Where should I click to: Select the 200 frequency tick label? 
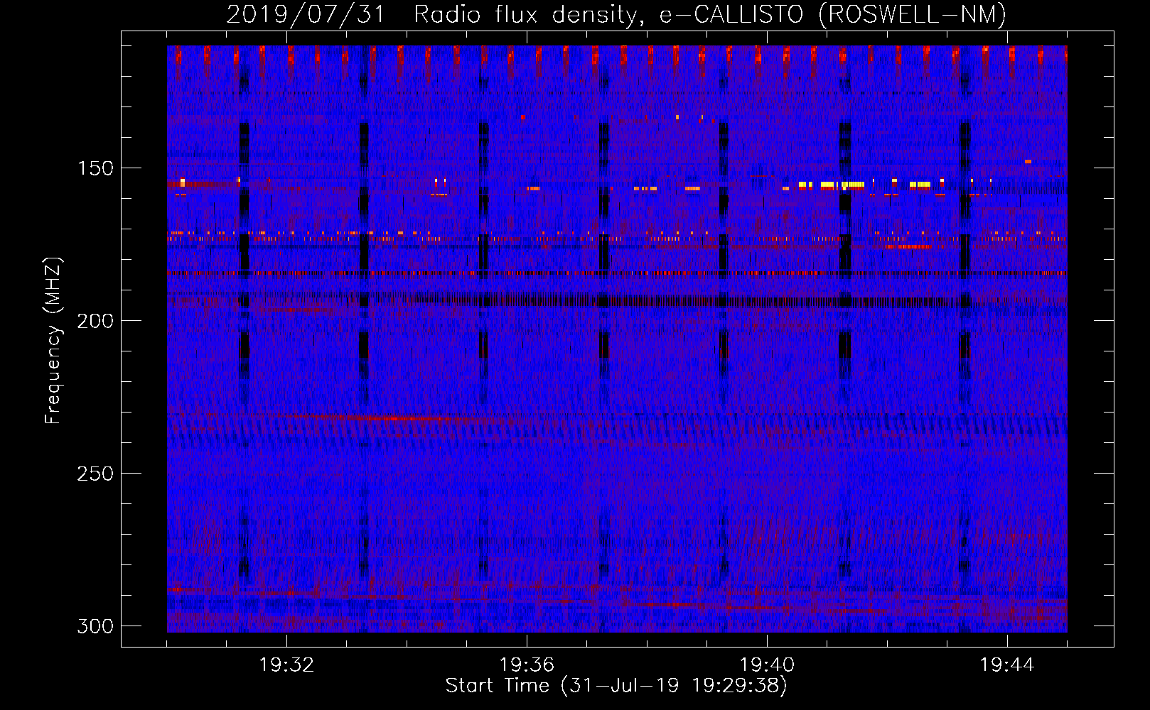point(95,321)
